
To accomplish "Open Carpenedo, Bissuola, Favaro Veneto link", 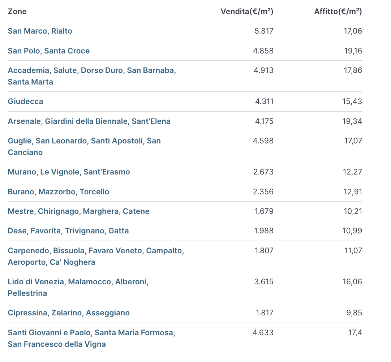I will (x=96, y=251).
